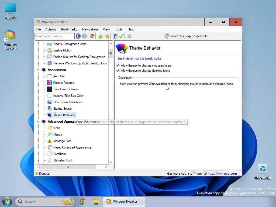
Task: Click the Startup Sound speaker icon
Action: point(50,109)
